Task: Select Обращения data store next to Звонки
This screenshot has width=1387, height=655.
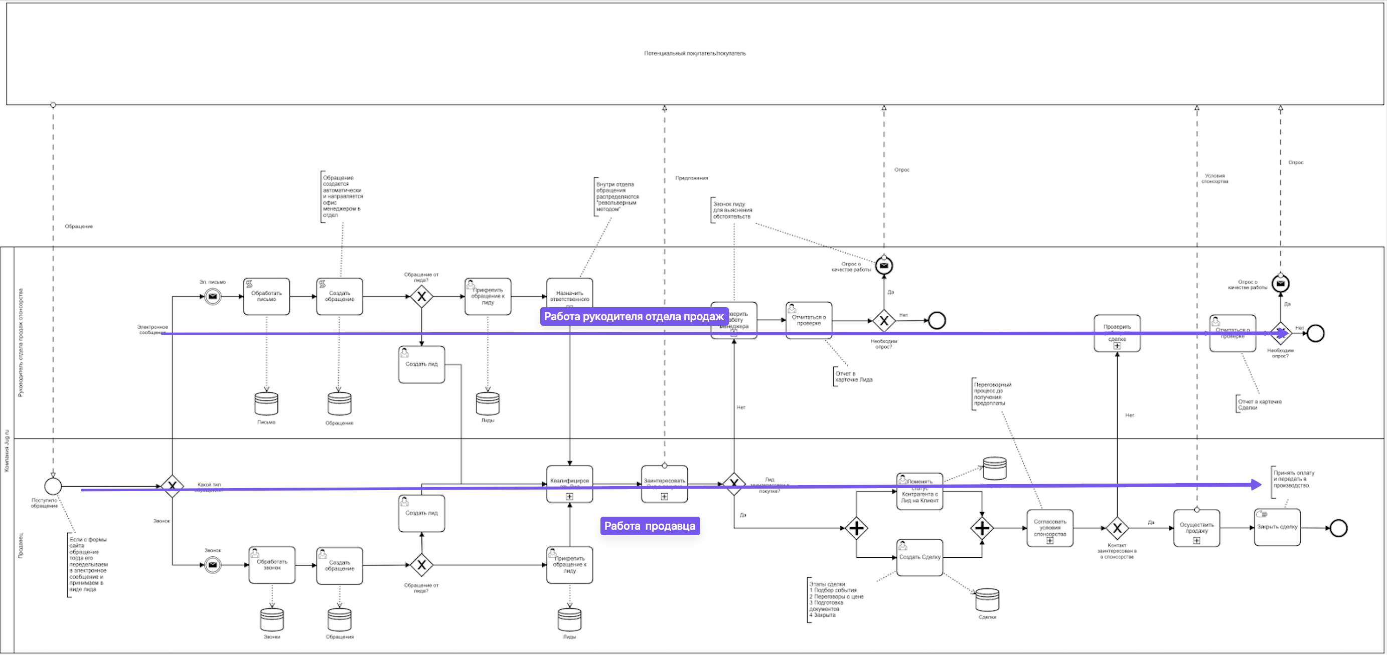Action: click(340, 619)
